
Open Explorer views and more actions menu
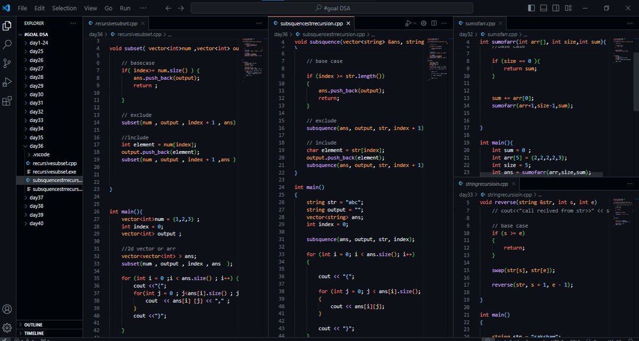(x=73, y=23)
